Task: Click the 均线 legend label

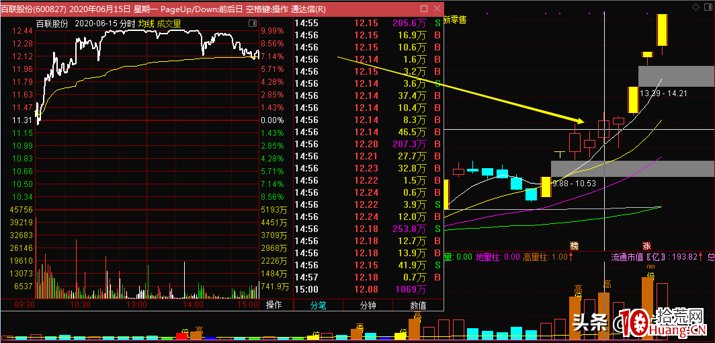Action: 146,24
